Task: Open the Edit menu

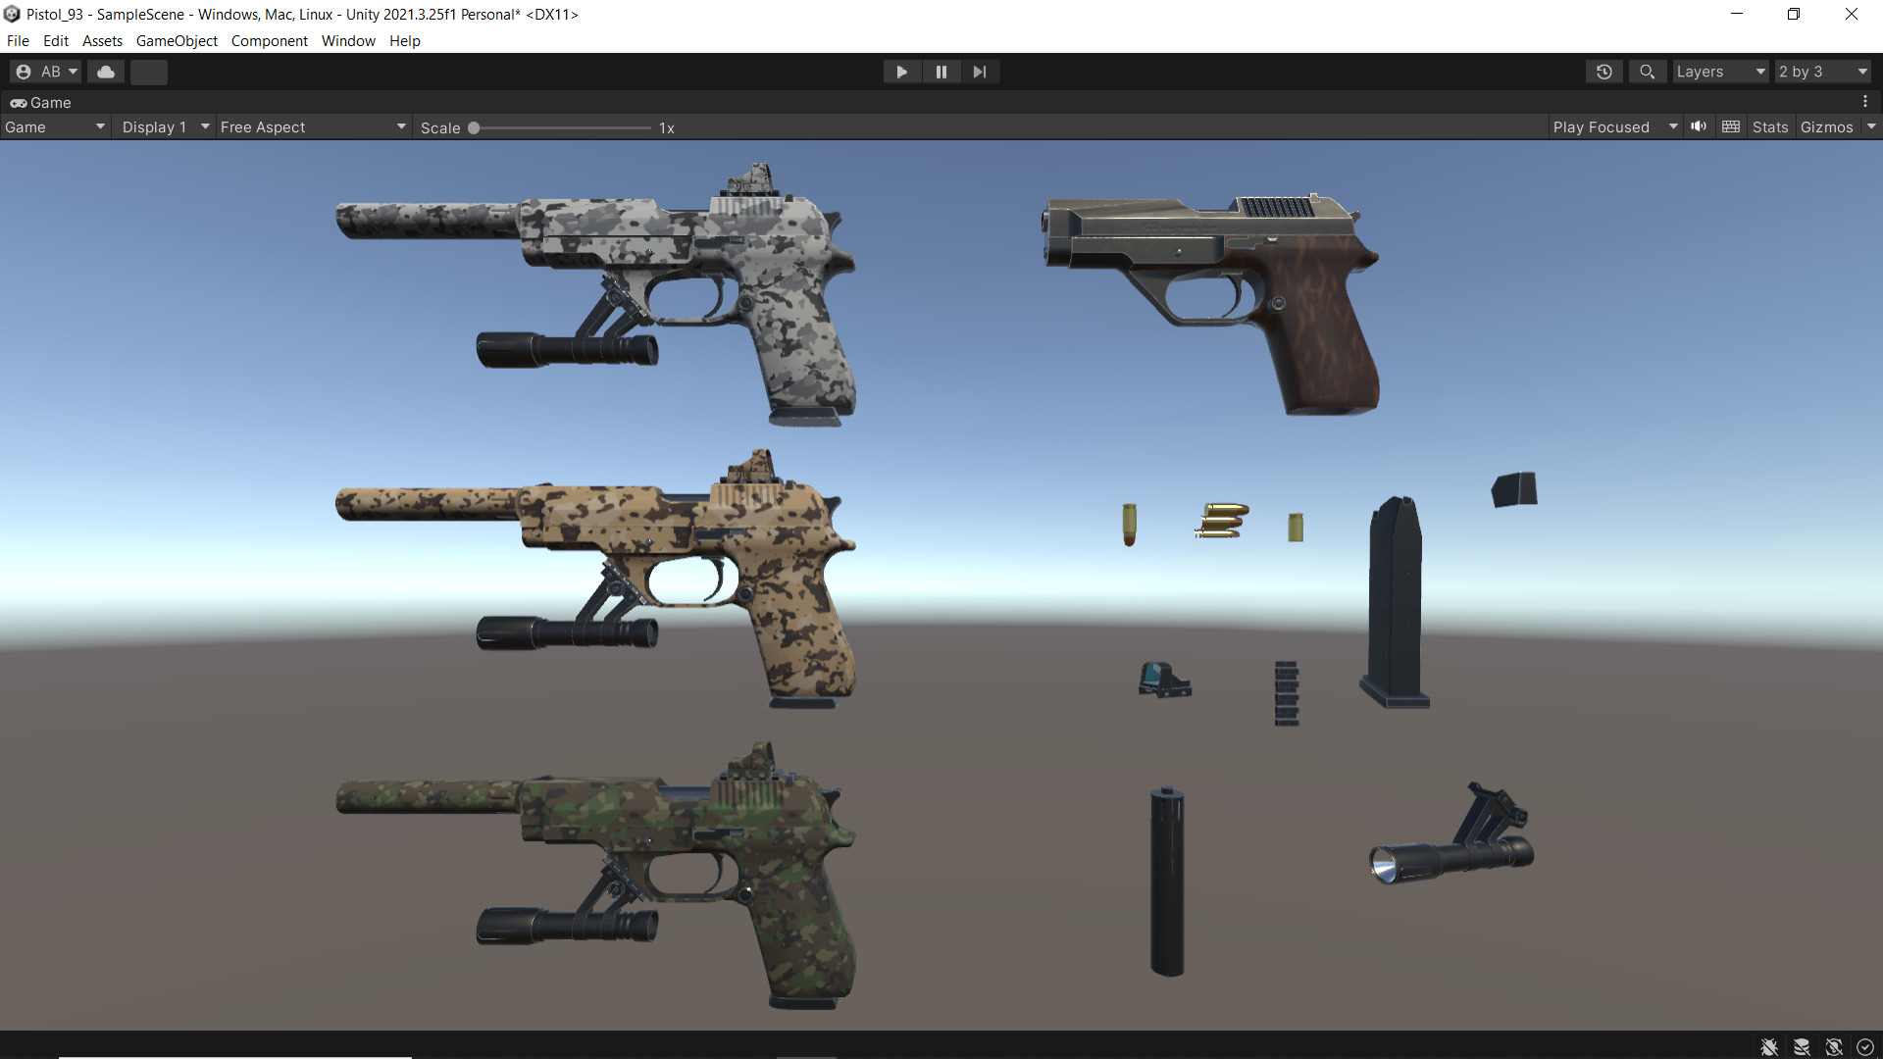Action: [56, 41]
